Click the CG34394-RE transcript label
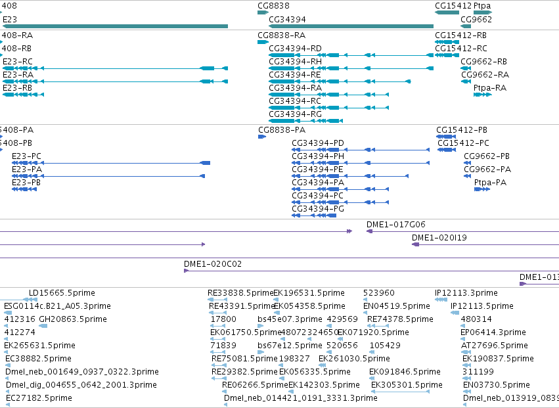This screenshot has width=559, height=408. pyautogui.click(x=295, y=75)
